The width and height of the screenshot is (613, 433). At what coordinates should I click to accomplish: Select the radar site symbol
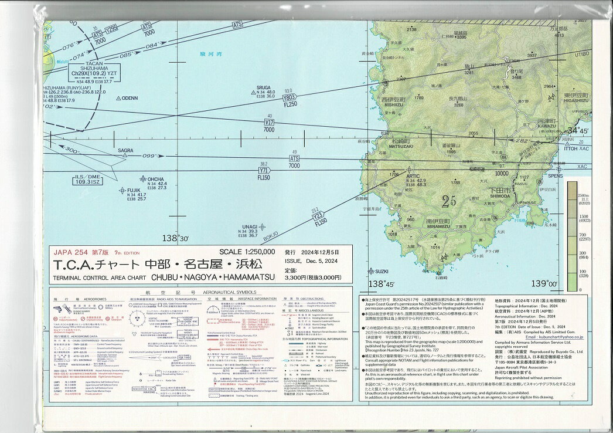pyautogui.click(x=139, y=380)
